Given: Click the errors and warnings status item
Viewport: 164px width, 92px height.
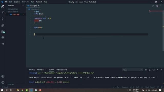Looking at the screenshot, I should [x=5, y=87].
